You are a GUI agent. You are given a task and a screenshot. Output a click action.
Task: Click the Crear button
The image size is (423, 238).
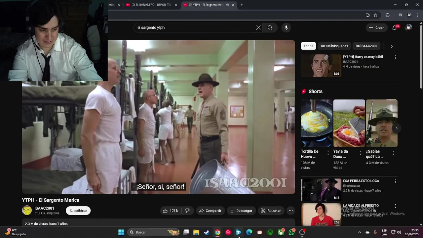pos(376,28)
